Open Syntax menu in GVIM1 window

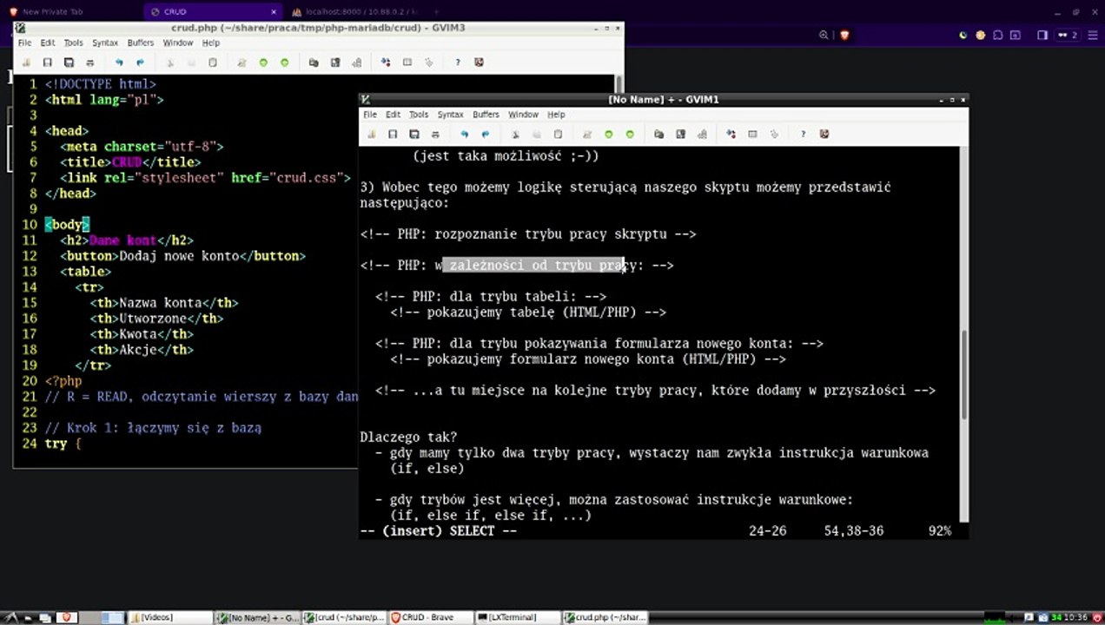(x=450, y=115)
